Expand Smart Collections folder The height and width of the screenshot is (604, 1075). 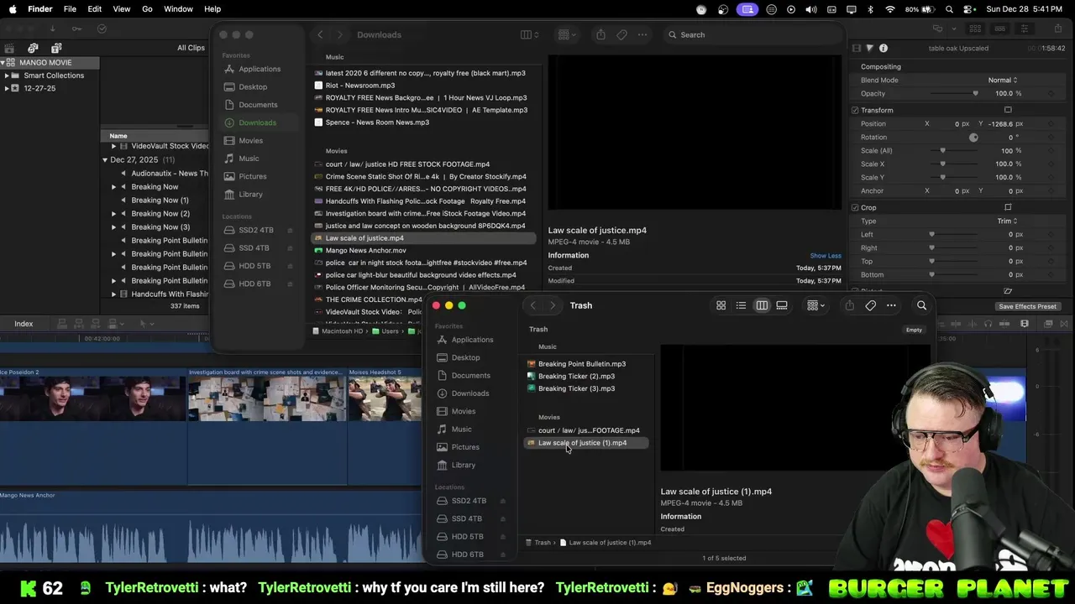point(7,75)
